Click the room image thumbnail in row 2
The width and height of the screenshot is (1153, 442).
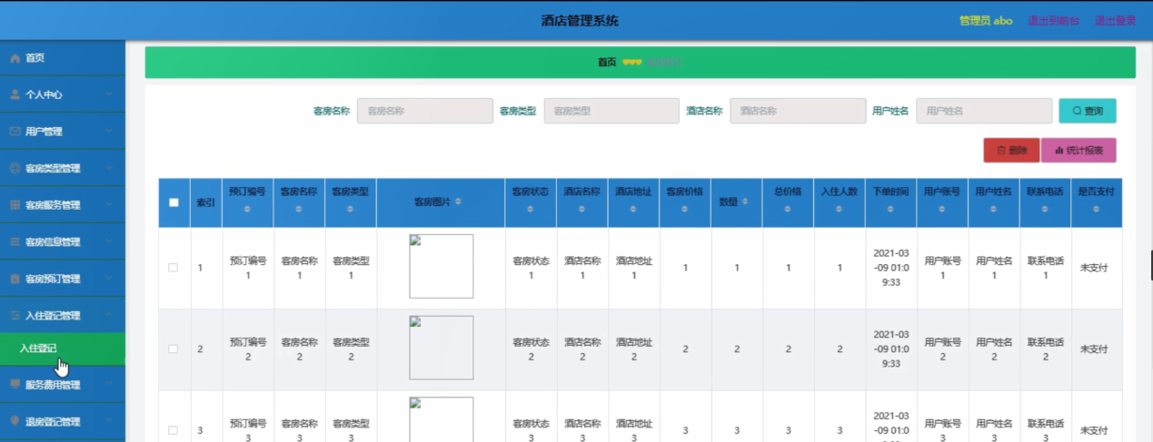coord(442,348)
